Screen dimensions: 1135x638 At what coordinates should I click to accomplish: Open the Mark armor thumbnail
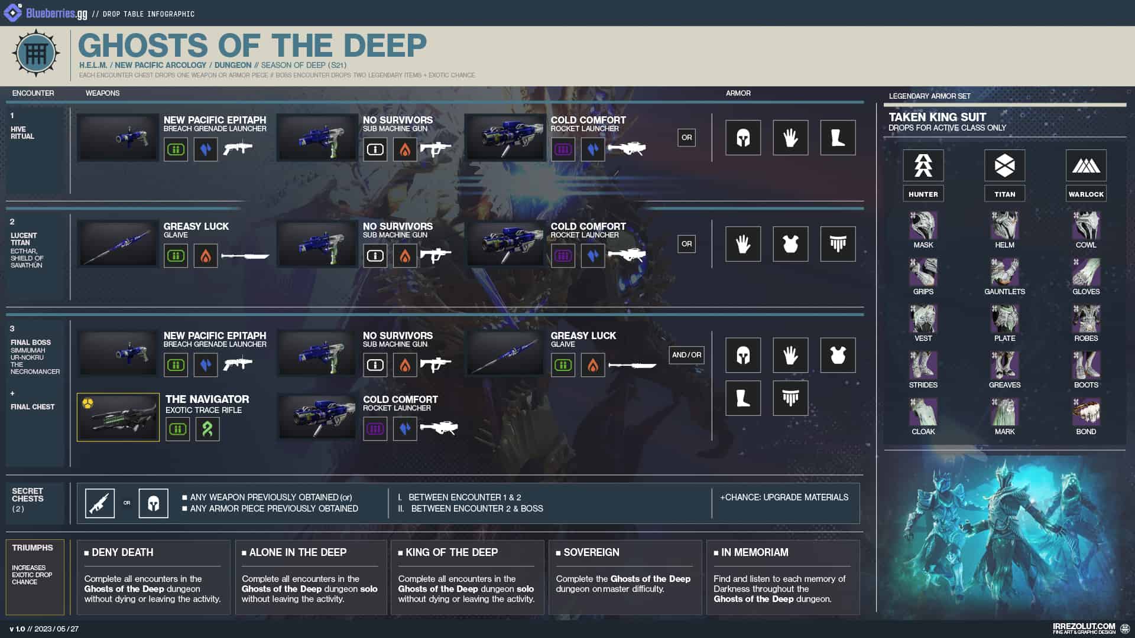pyautogui.click(x=1004, y=412)
